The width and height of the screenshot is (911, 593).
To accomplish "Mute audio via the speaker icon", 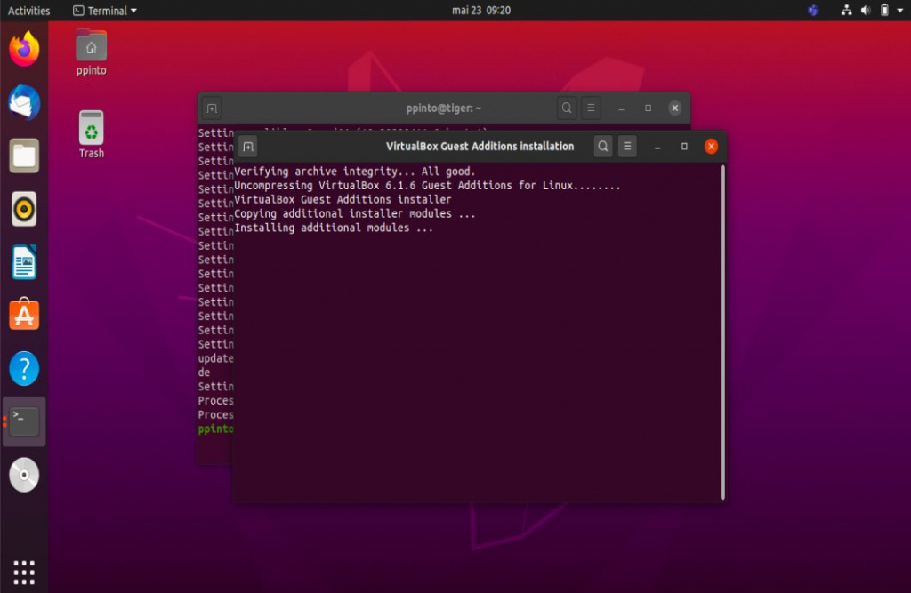I will pyautogui.click(x=866, y=11).
